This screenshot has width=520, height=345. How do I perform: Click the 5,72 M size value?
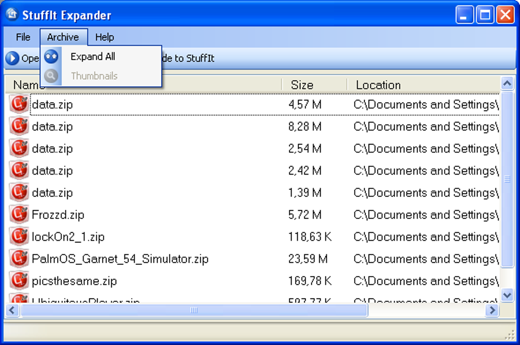(x=305, y=215)
